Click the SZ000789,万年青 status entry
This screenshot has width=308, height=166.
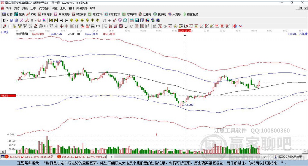pos(288,157)
